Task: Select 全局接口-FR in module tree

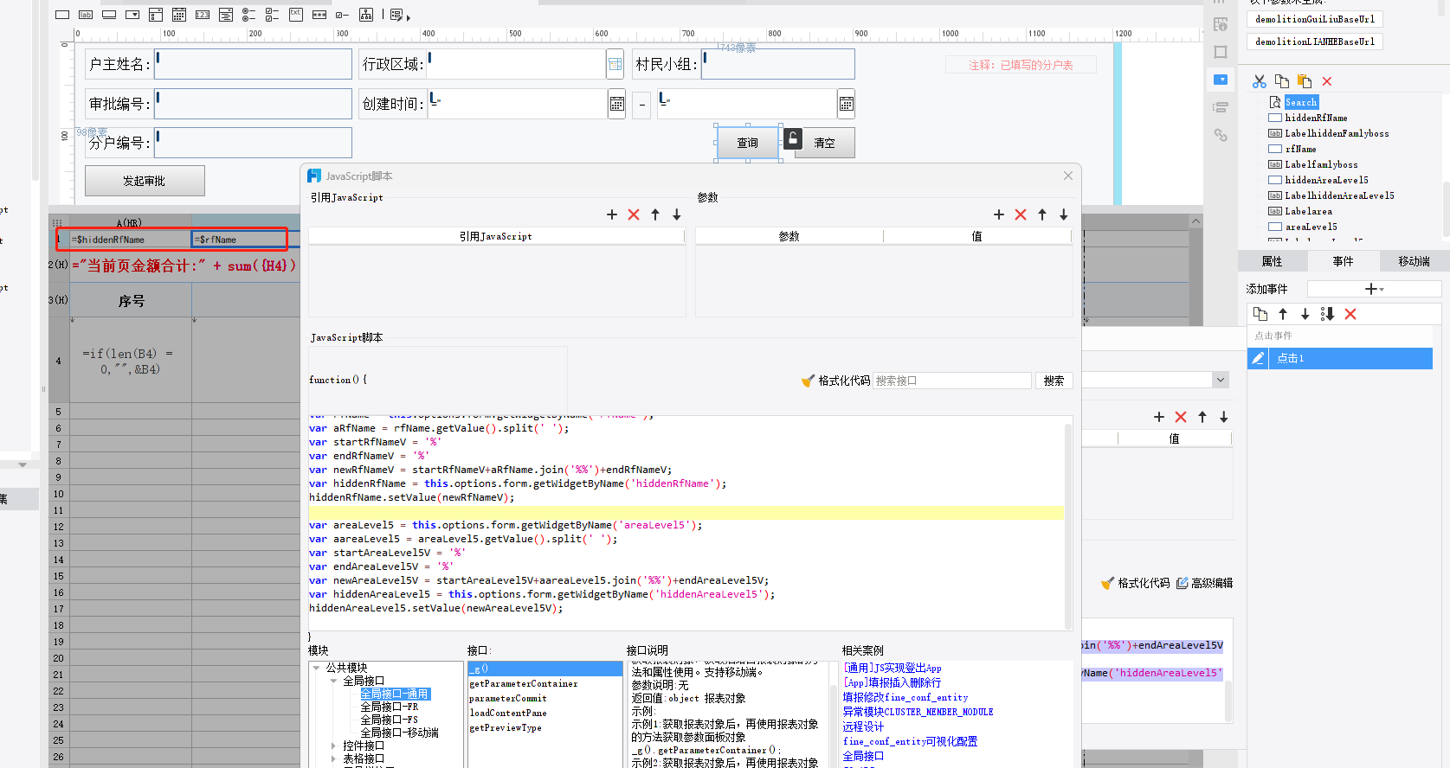Action: click(389, 707)
